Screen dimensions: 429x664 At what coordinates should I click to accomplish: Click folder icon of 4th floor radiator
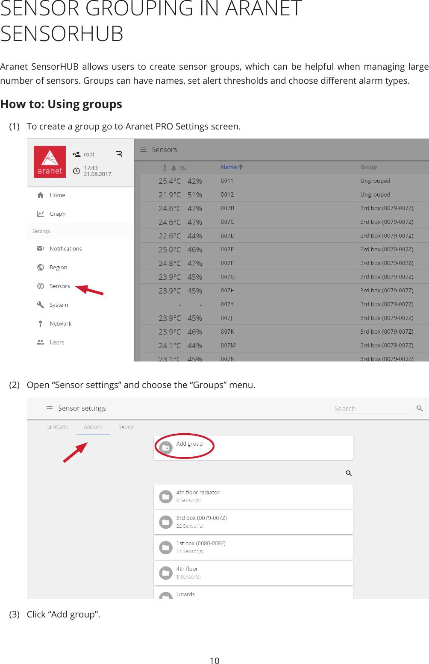[x=166, y=497]
